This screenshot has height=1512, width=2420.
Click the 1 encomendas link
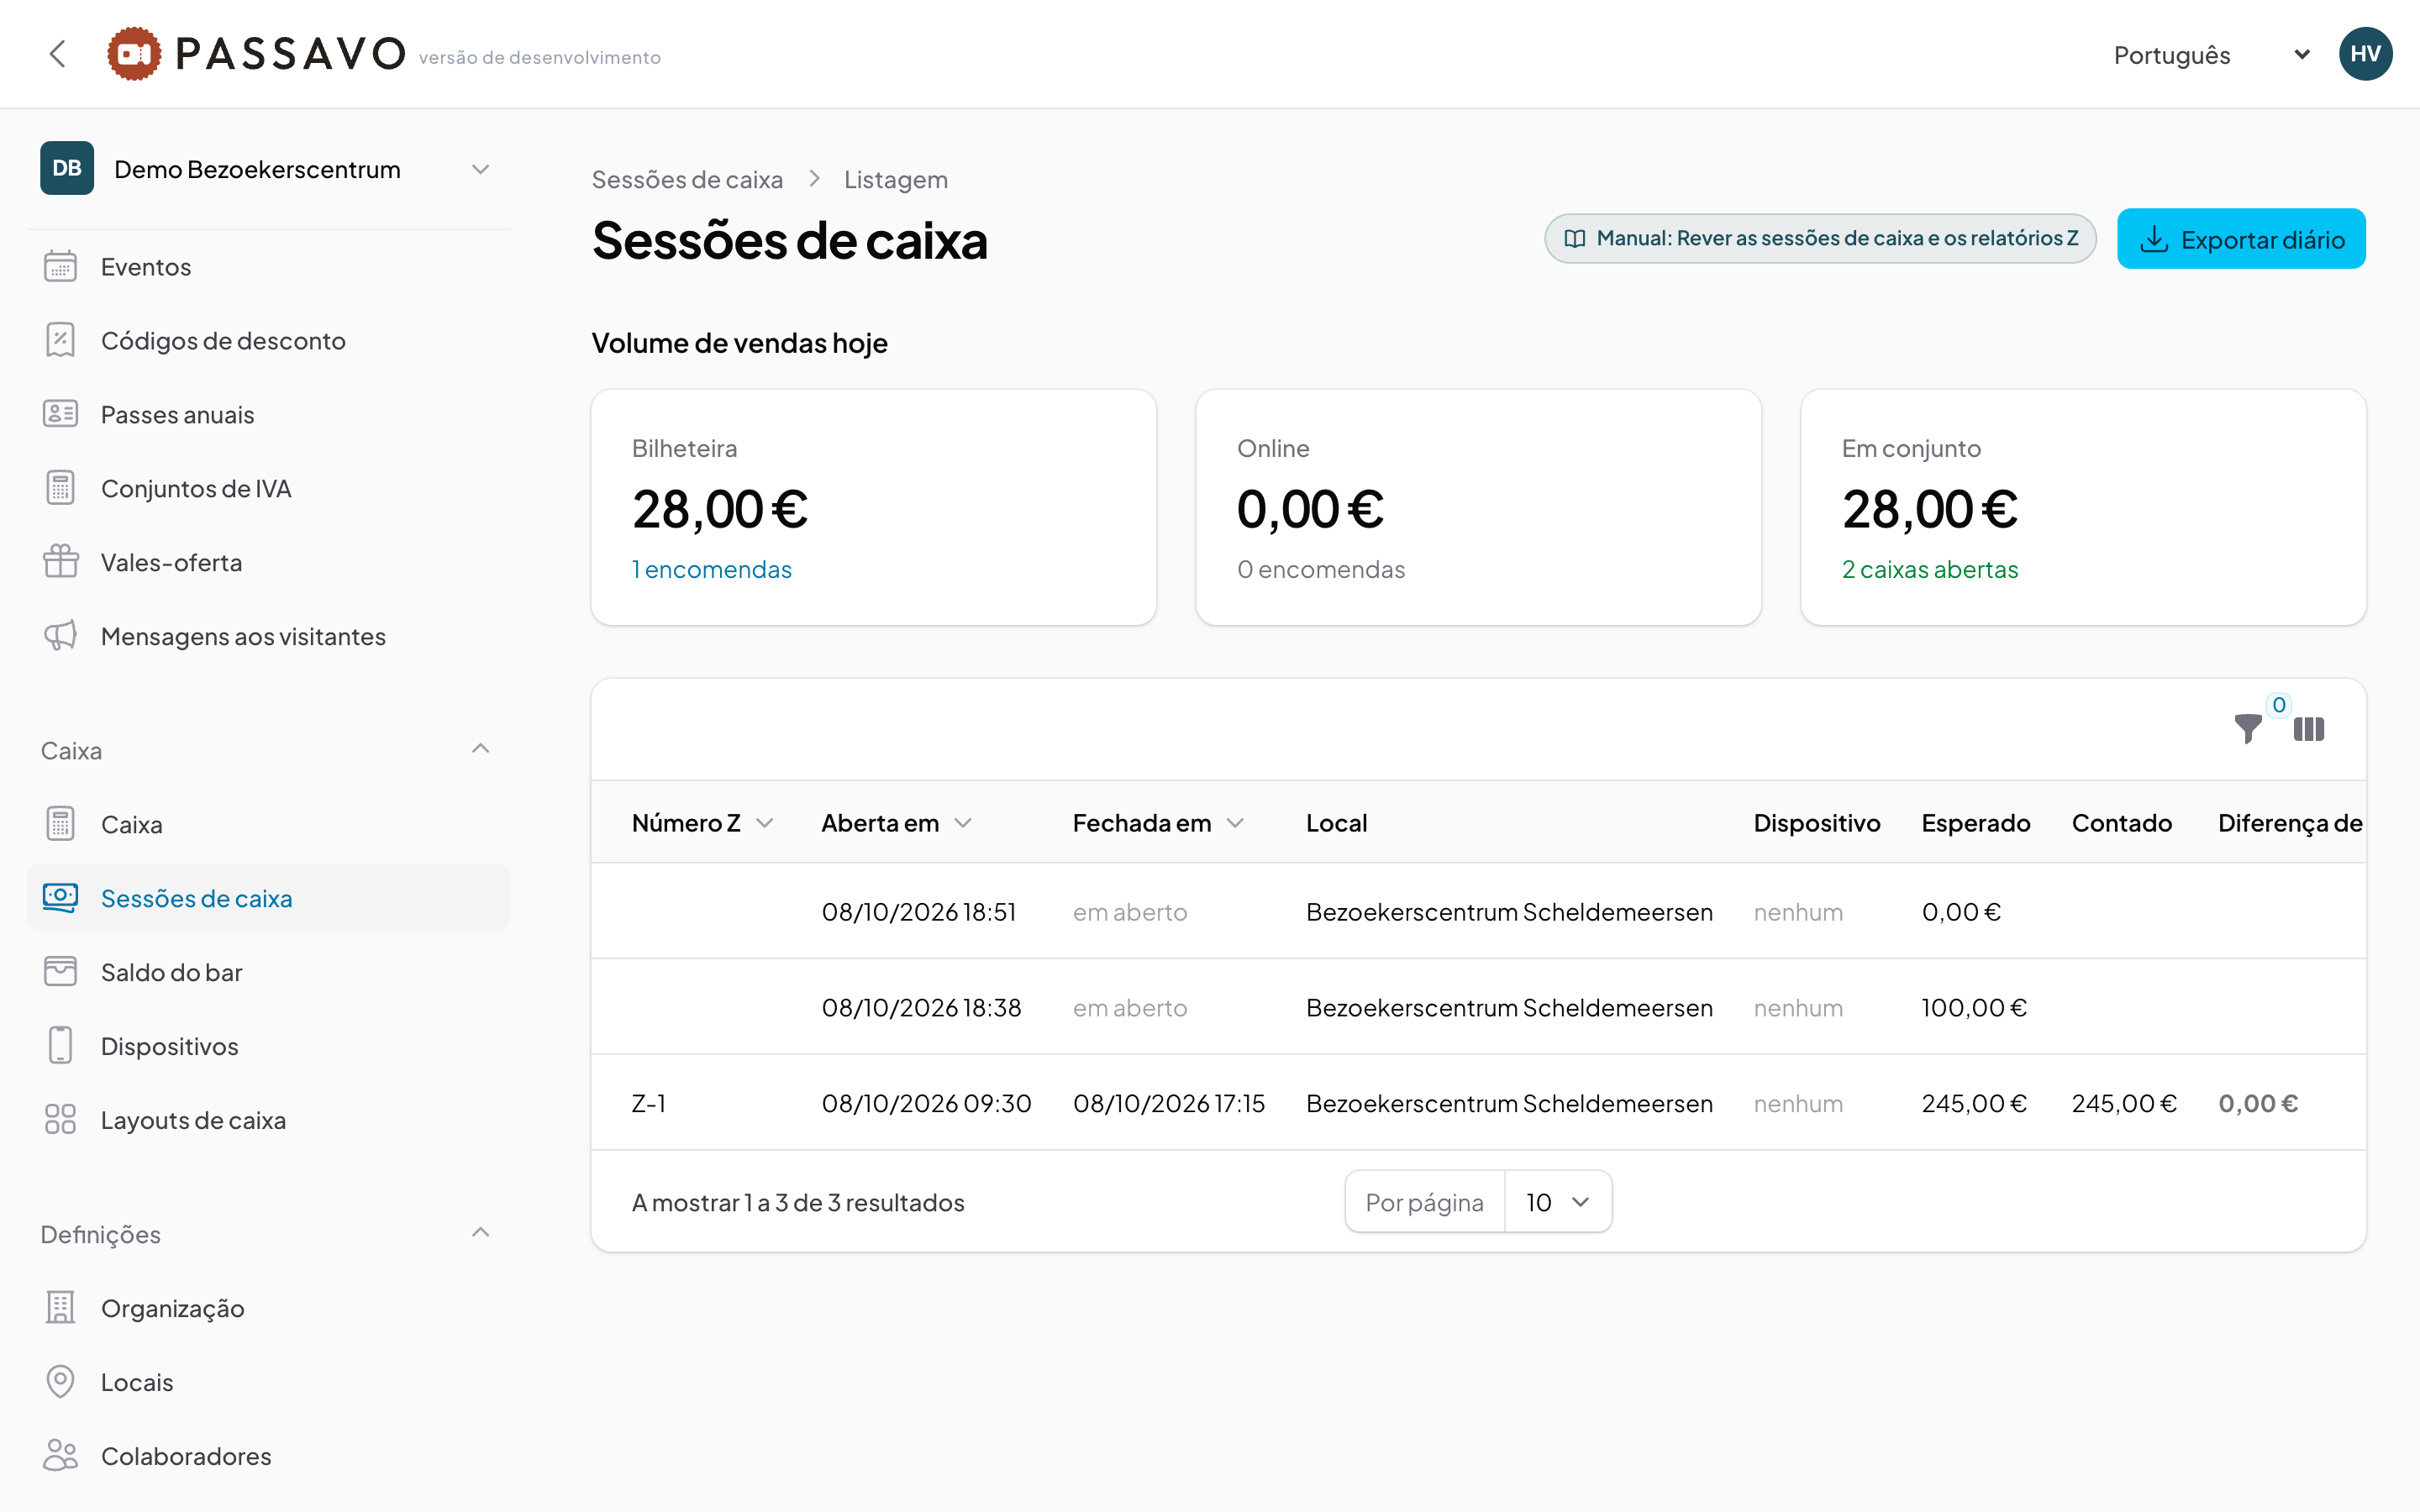712,569
